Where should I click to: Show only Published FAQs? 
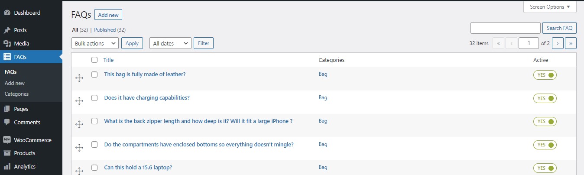click(x=105, y=30)
